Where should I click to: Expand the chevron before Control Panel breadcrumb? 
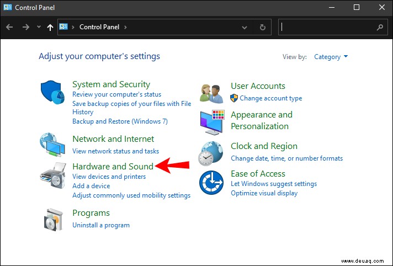tap(73, 27)
